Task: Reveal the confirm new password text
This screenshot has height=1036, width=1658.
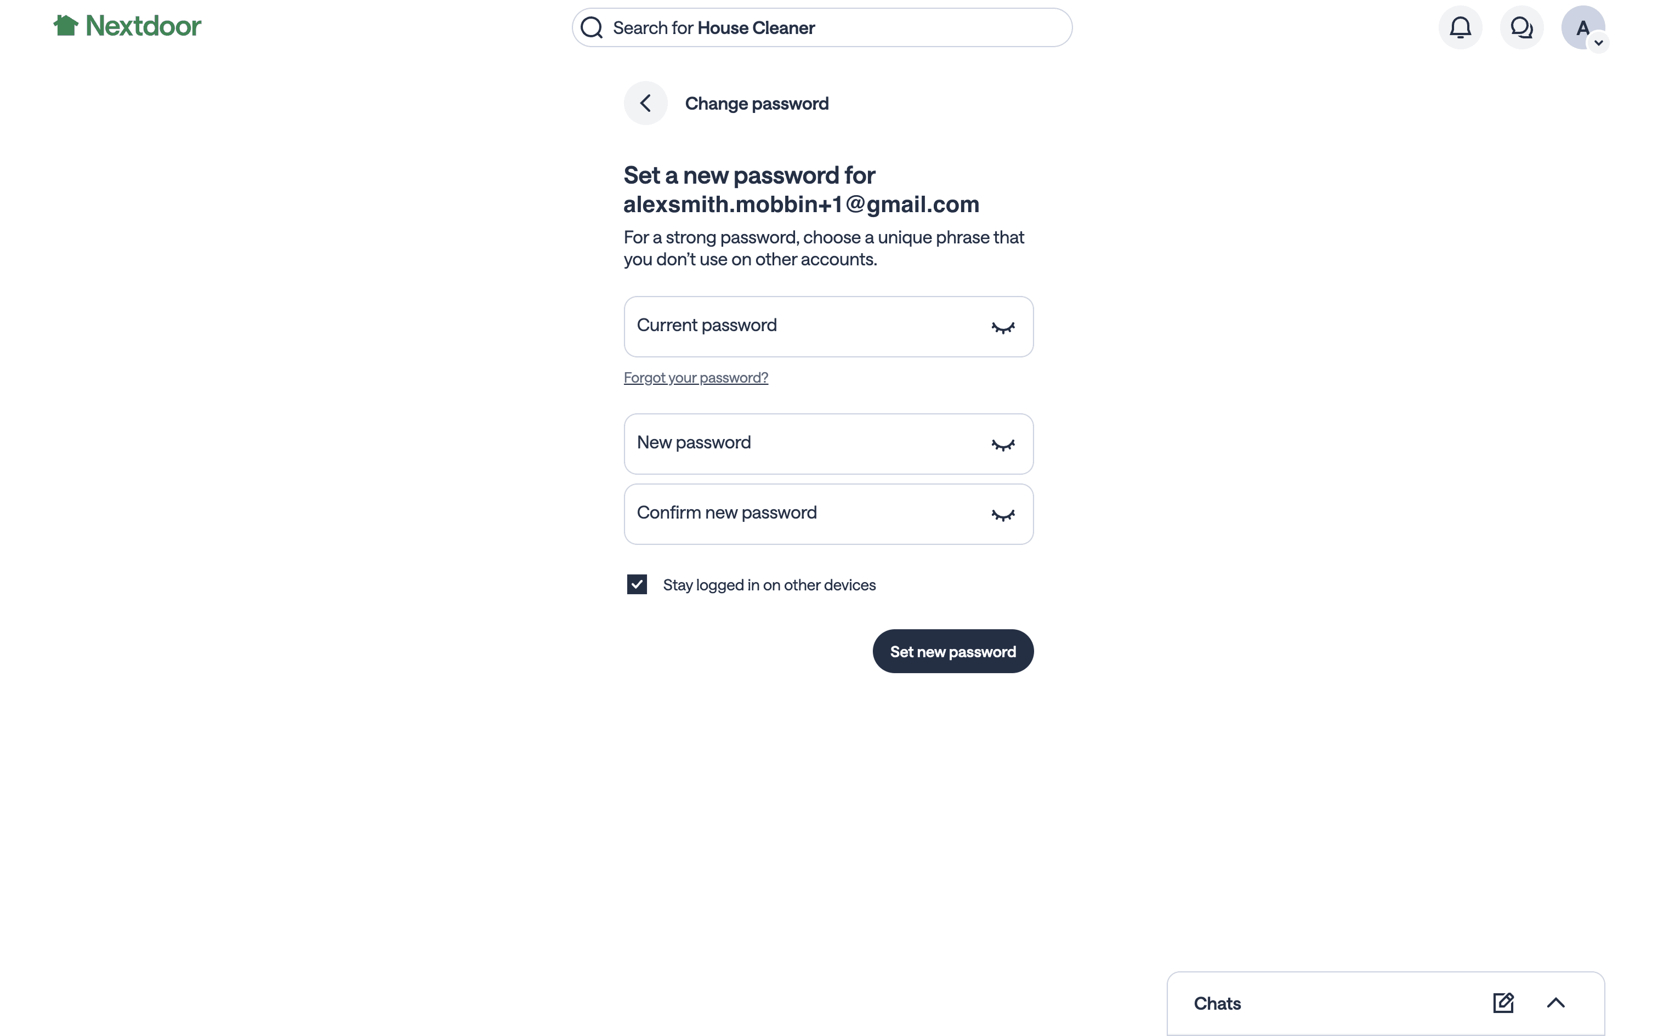Action: (1002, 515)
